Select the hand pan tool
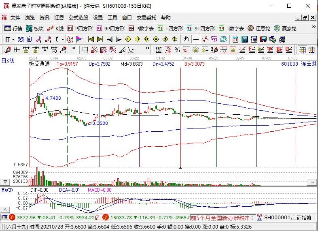 pyautogui.click(x=186, y=39)
